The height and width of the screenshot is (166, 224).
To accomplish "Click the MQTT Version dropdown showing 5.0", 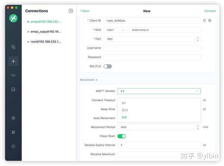I will click(x=159, y=91).
